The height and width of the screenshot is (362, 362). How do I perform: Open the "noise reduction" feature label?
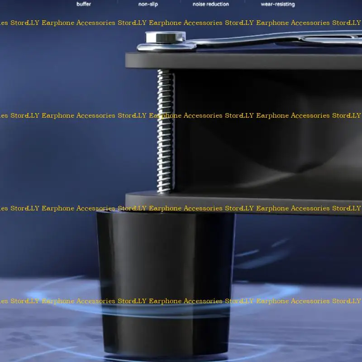pos(211,4)
